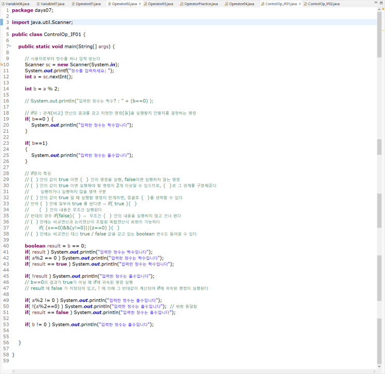Image resolution: width=385 pixels, height=374 pixels.
Task: Close the ControlOp_IF01.java tab
Action: (x=300, y=4)
